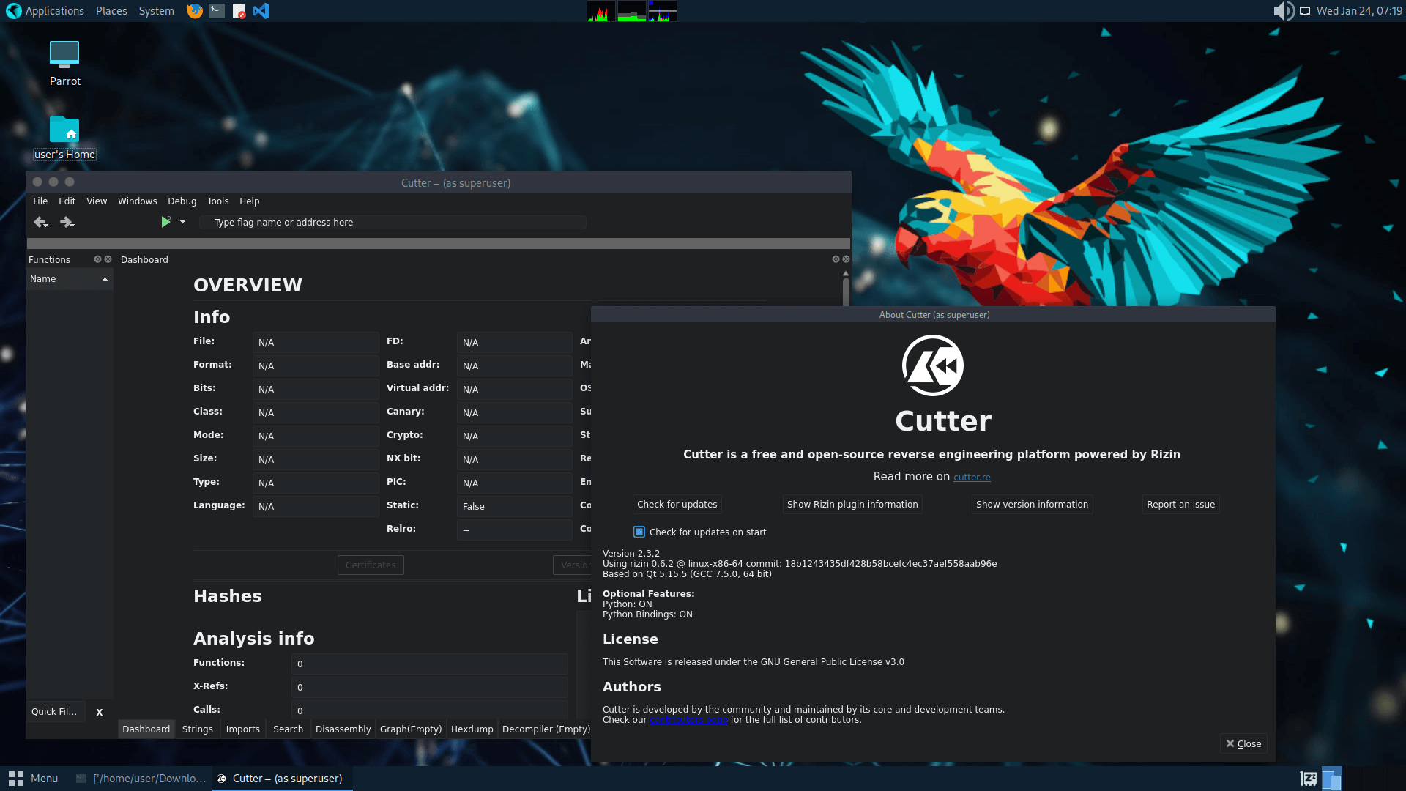Open the Parrot Applications menu

tap(45, 11)
